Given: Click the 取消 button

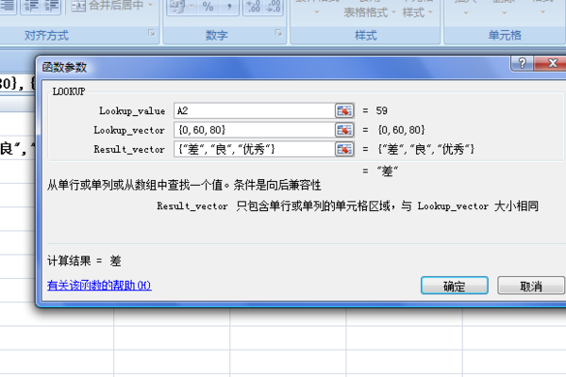Looking at the screenshot, I should pyautogui.click(x=531, y=286).
